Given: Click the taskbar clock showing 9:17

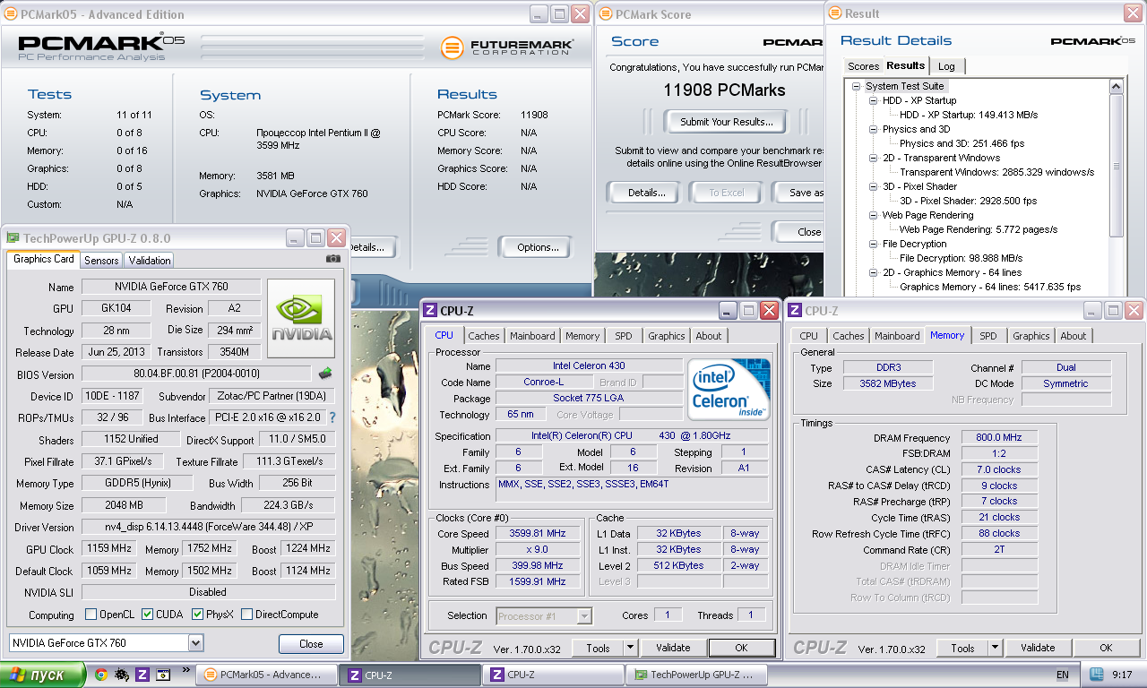Looking at the screenshot, I should (1124, 675).
